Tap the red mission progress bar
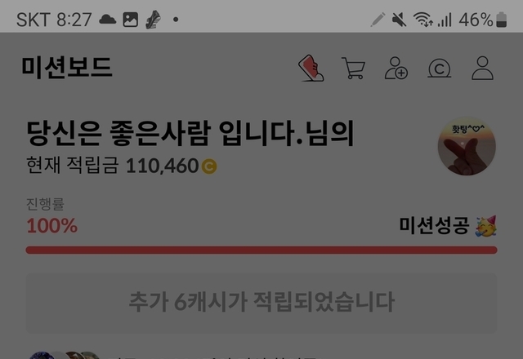523x359 pixels. click(x=261, y=250)
